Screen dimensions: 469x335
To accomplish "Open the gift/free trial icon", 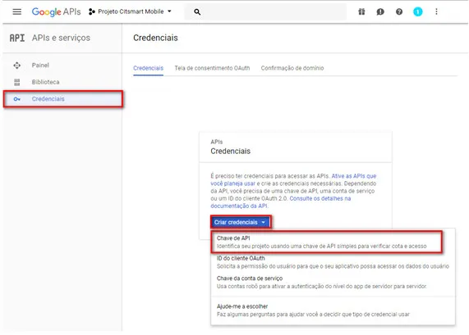I will (361, 11).
